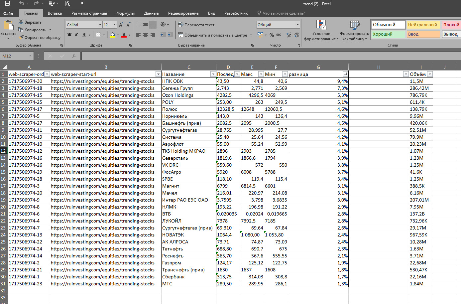This screenshot has width=461, height=304.
Task: Decrease decimal places
Action: pos(296,35)
